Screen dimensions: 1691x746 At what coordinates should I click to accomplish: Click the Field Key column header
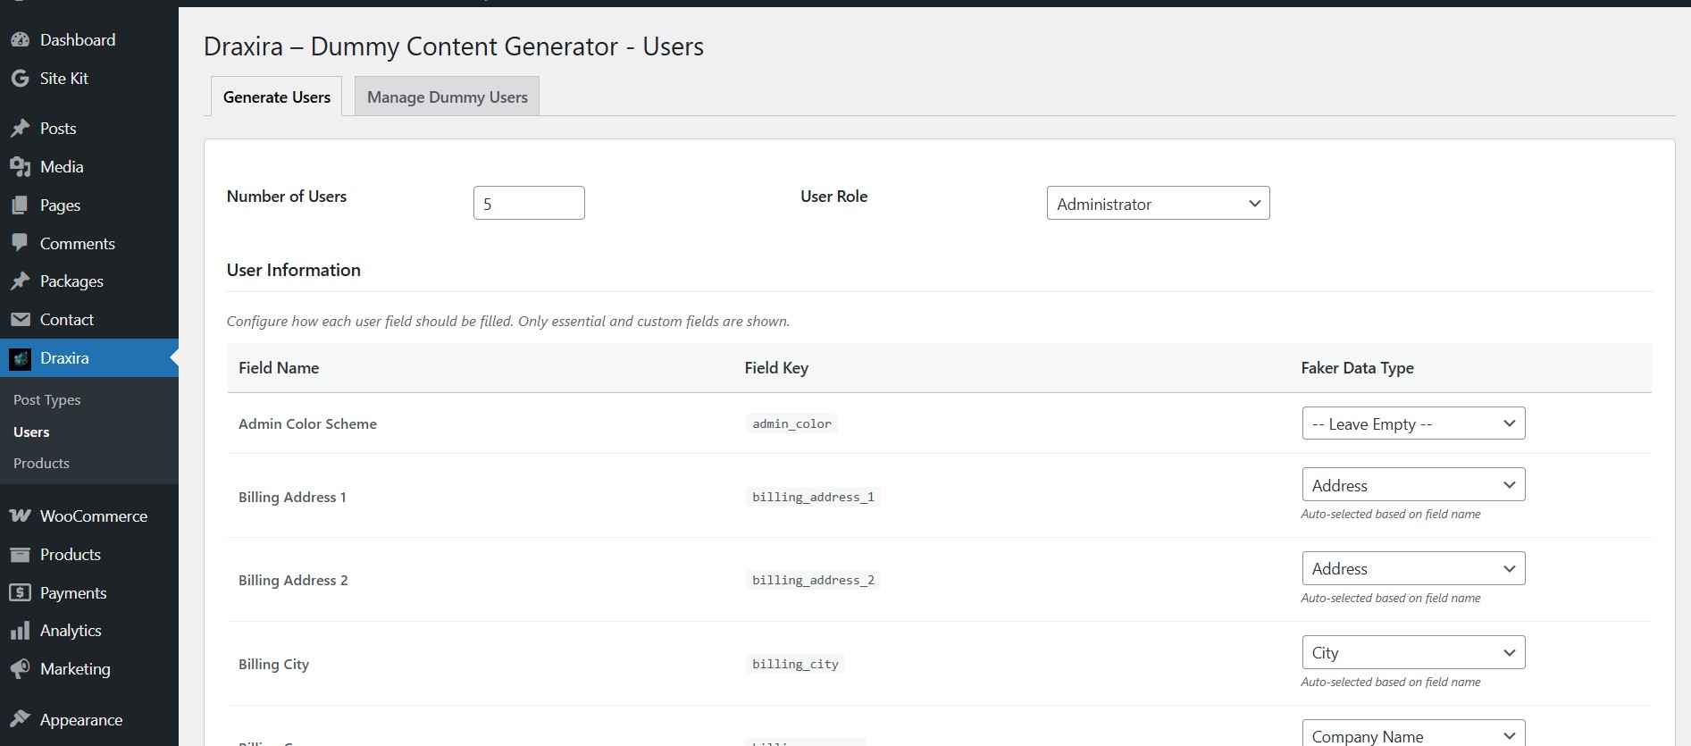click(776, 368)
